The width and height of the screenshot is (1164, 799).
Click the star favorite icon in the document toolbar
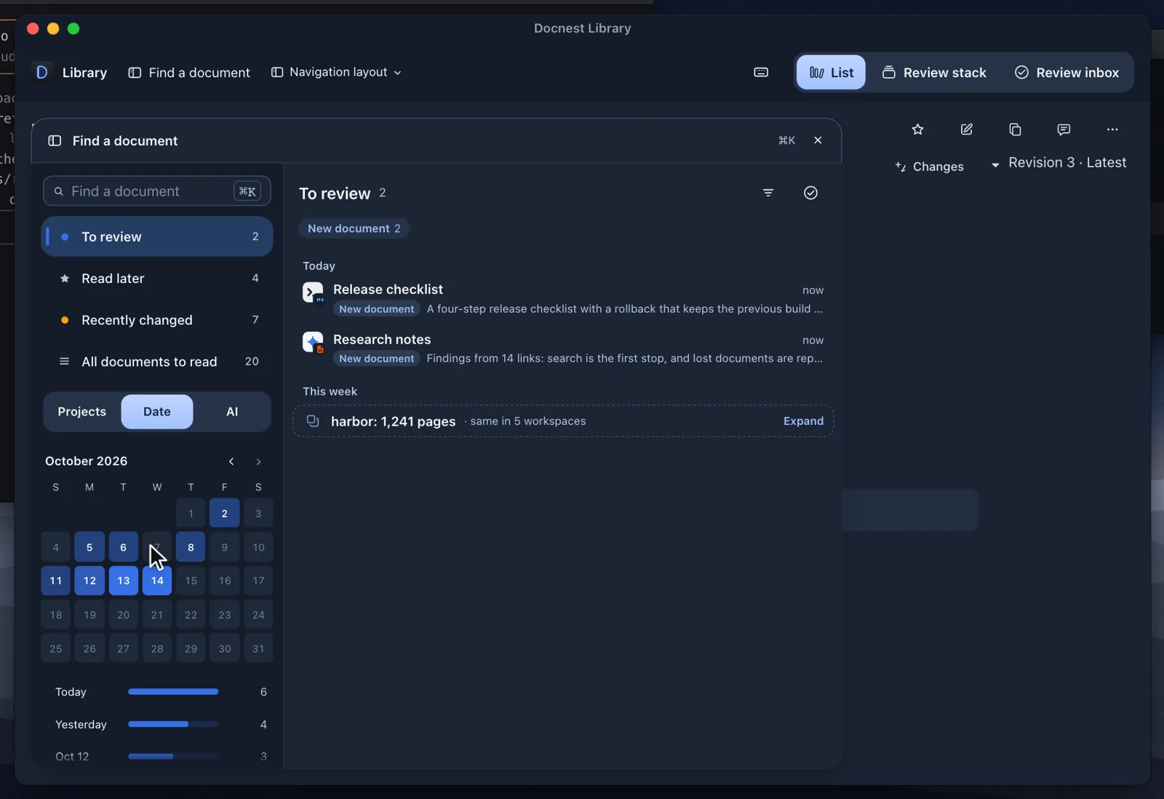point(917,130)
